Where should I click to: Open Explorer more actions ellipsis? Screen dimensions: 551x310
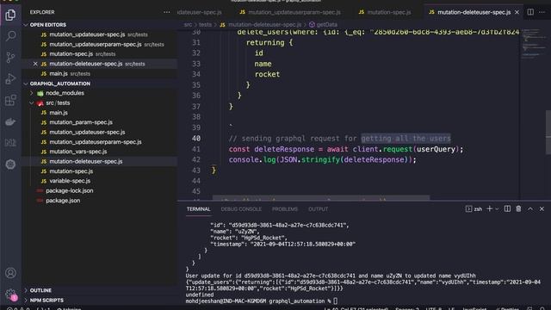point(166,12)
